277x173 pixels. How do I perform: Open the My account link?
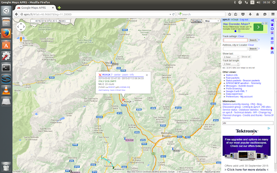click(x=246, y=97)
